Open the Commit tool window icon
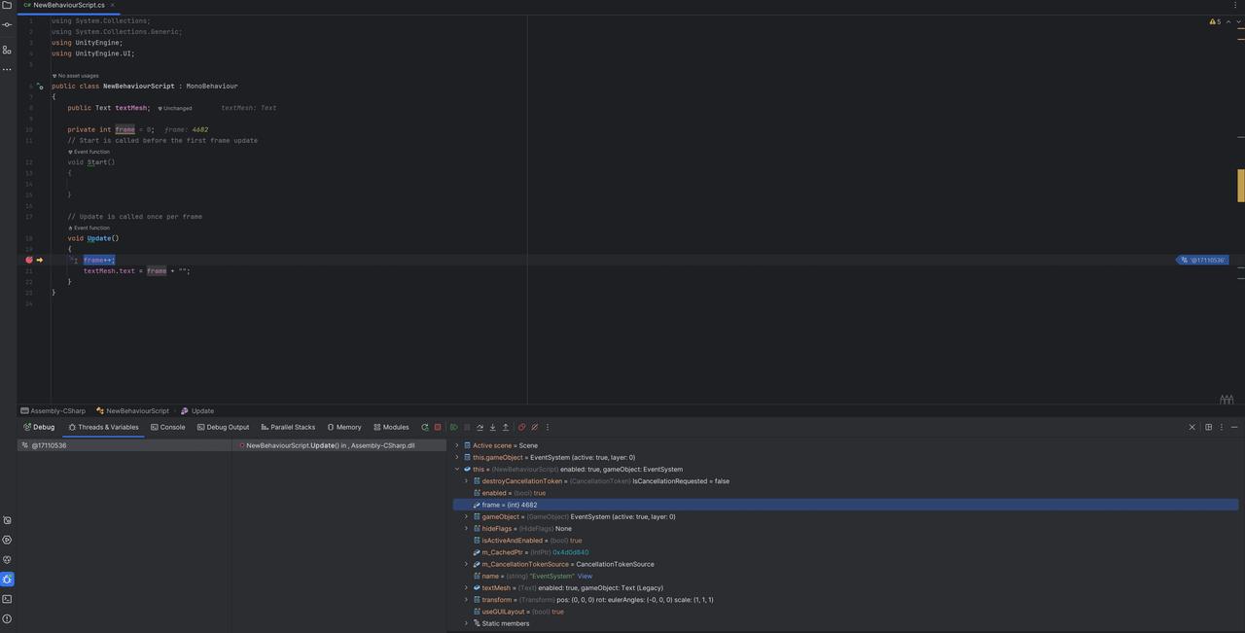Viewport: 1245px width, 633px height. 7,24
